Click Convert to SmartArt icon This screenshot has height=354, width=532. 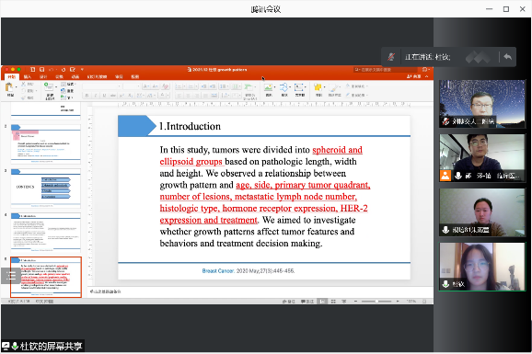(x=249, y=87)
